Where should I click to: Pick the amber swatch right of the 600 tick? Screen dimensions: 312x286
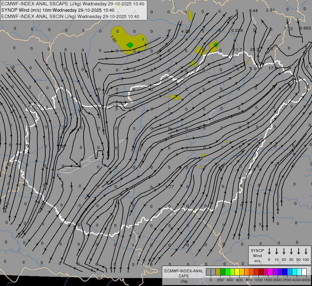(x=242, y=272)
